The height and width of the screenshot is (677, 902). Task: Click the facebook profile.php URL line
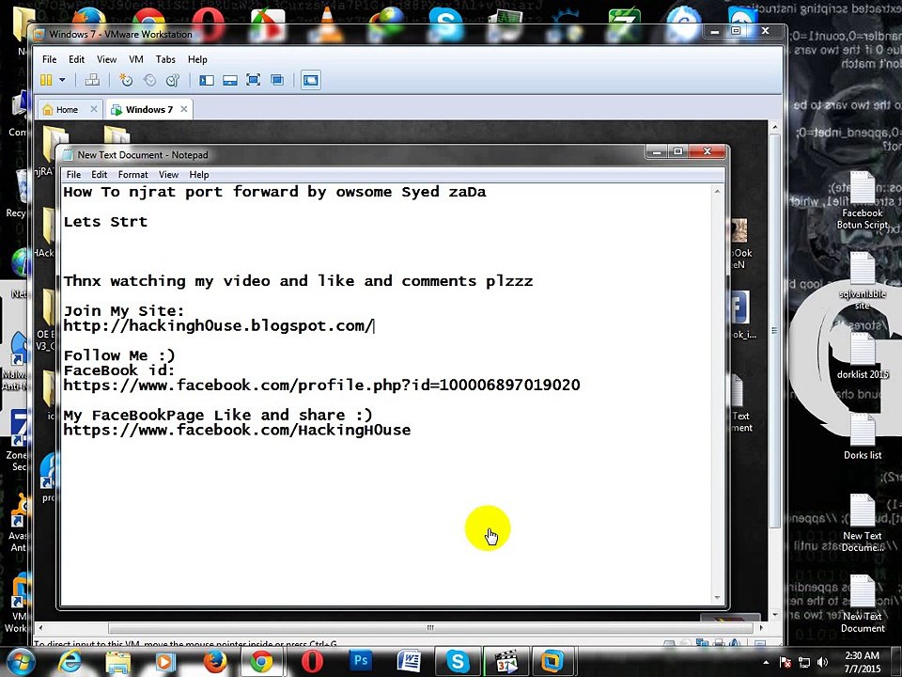pyautogui.click(x=321, y=386)
